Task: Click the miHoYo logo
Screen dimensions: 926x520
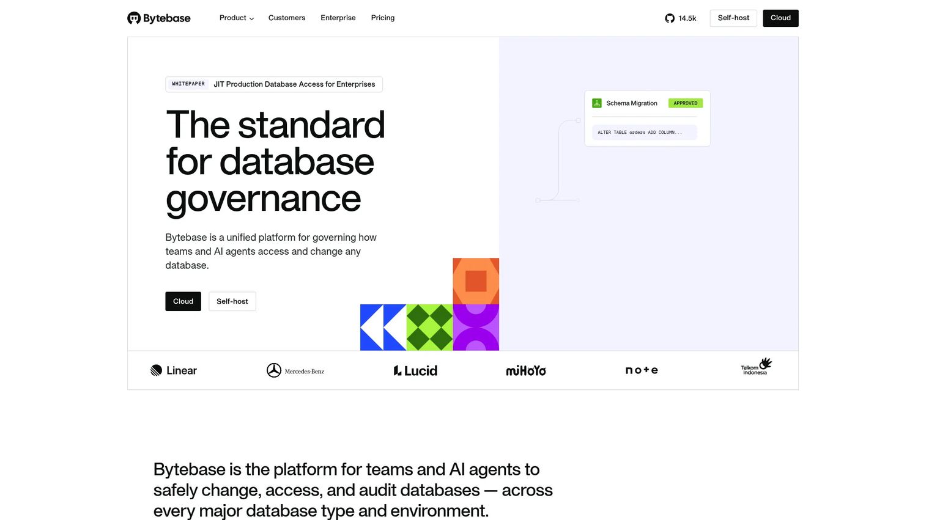Action: [x=526, y=370]
